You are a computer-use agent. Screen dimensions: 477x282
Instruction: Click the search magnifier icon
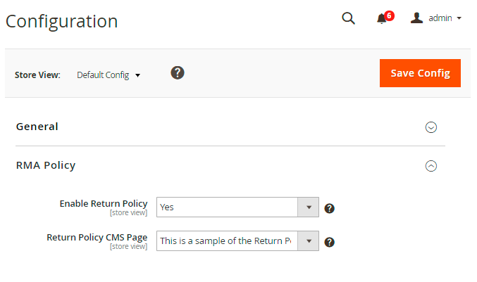[348, 18]
